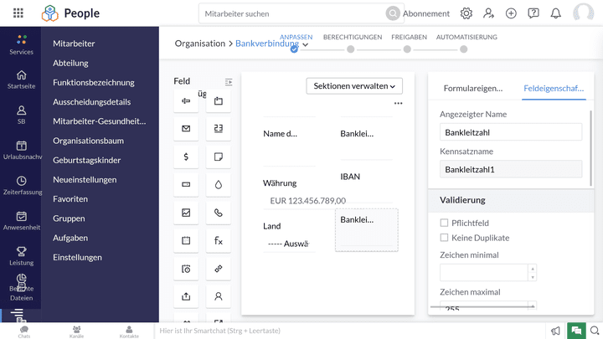Open SB self-service in left rail
This screenshot has height=339, width=603.
tap(22, 115)
